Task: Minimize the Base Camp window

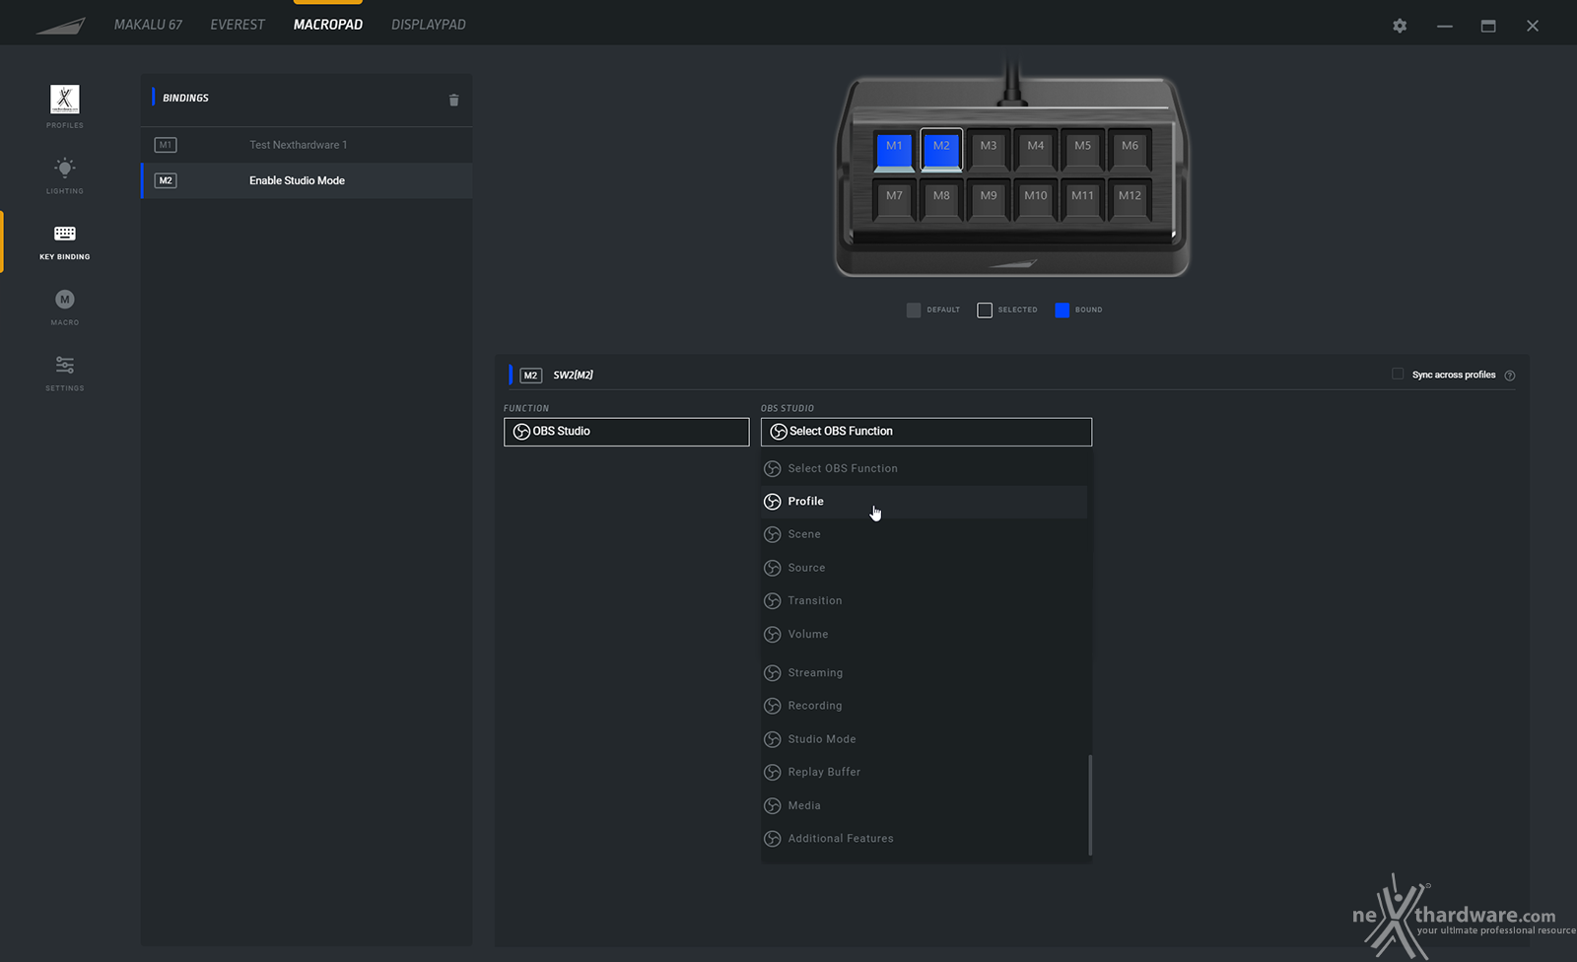Action: [1445, 26]
